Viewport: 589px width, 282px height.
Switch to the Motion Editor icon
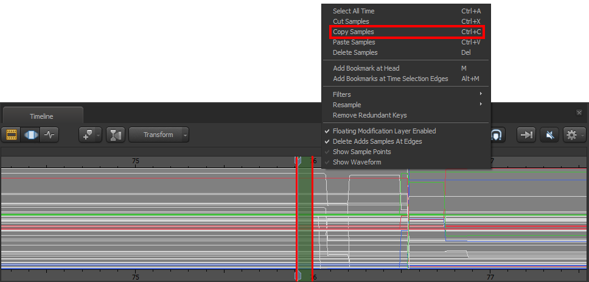coord(31,135)
